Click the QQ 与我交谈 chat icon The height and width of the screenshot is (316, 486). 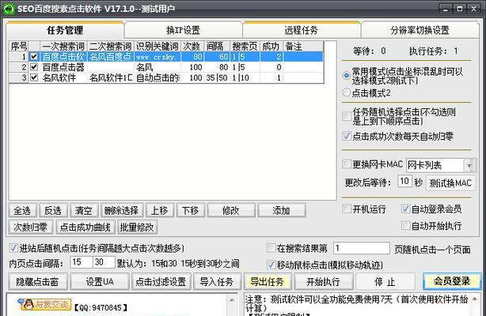pyautogui.click(x=44, y=305)
